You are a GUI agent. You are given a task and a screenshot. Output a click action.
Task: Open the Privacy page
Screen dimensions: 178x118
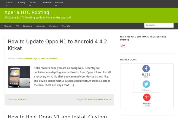(x=22, y=2)
